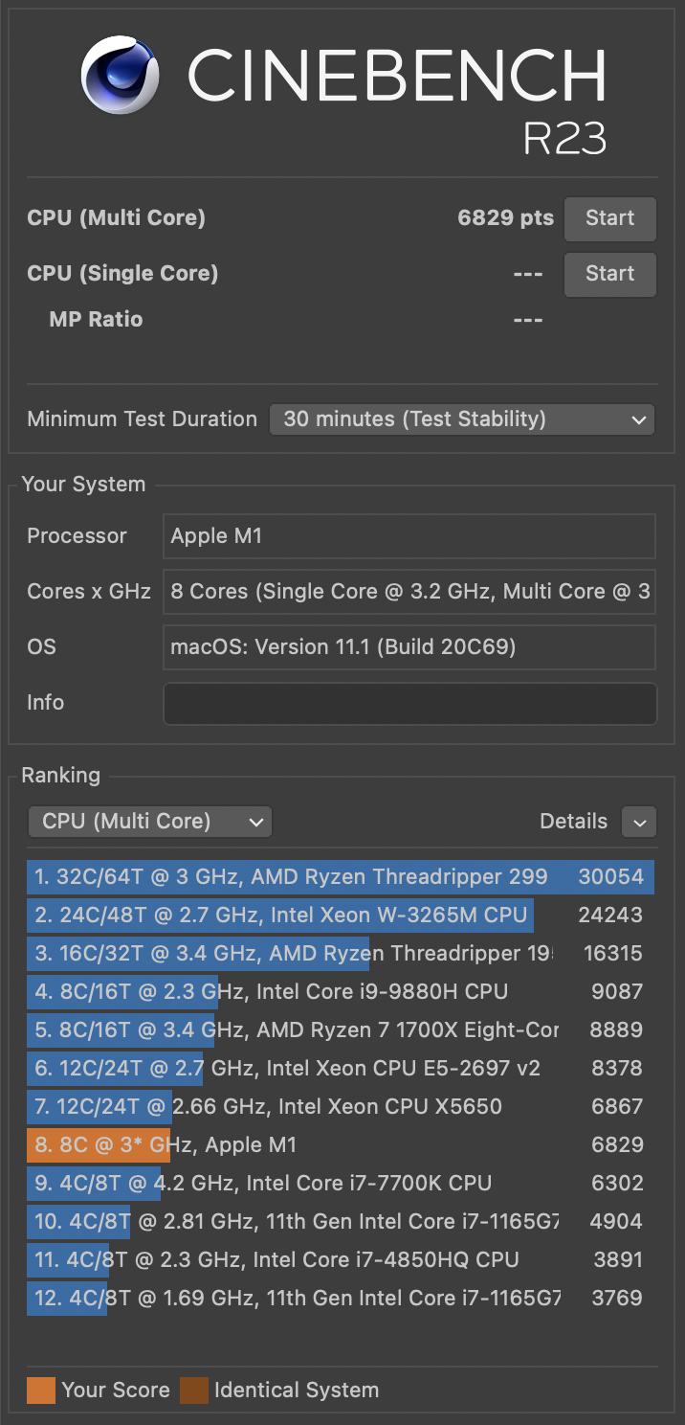Click the Info text field
Image resolution: width=685 pixels, height=1425 pixels.
tap(409, 703)
